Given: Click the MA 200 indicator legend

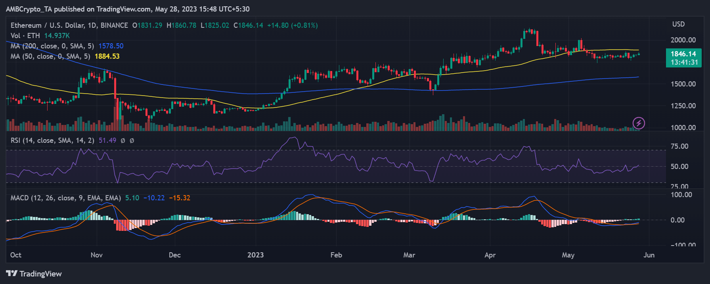Looking at the screenshot, I should pos(52,46).
